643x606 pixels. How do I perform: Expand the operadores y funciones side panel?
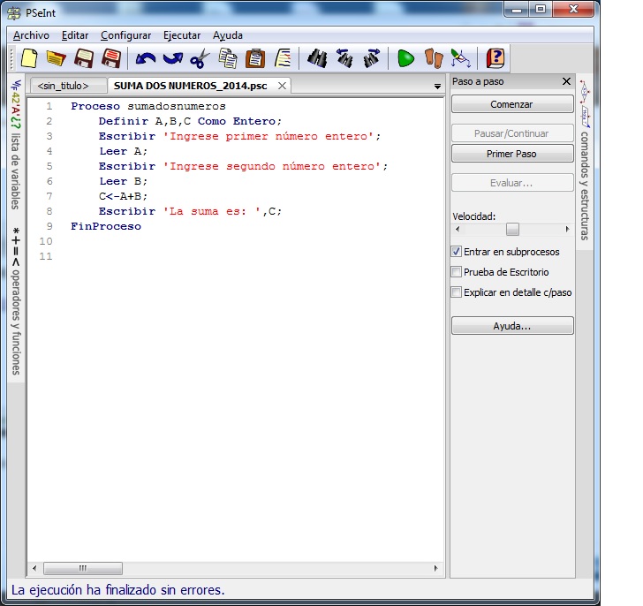tap(15, 300)
